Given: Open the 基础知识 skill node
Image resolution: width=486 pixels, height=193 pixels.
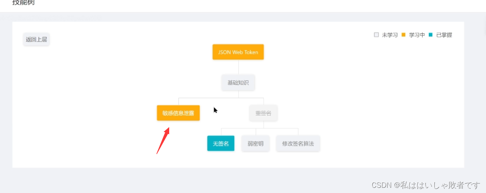Looking at the screenshot, I should (x=238, y=83).
